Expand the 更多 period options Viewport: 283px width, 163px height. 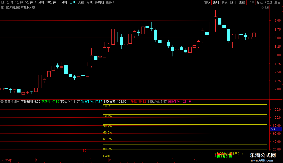point(110,2)
